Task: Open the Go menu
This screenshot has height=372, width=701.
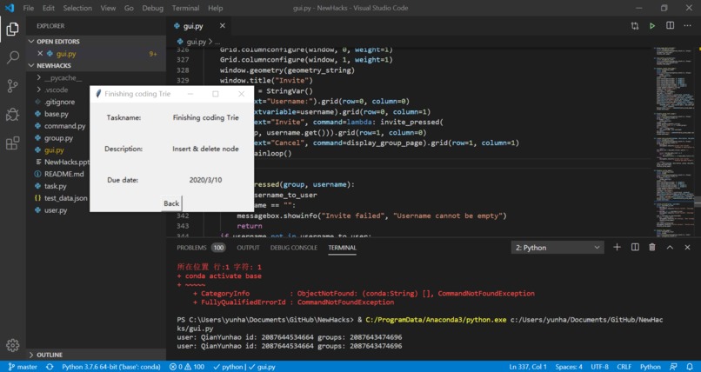Action: (129, 8)
